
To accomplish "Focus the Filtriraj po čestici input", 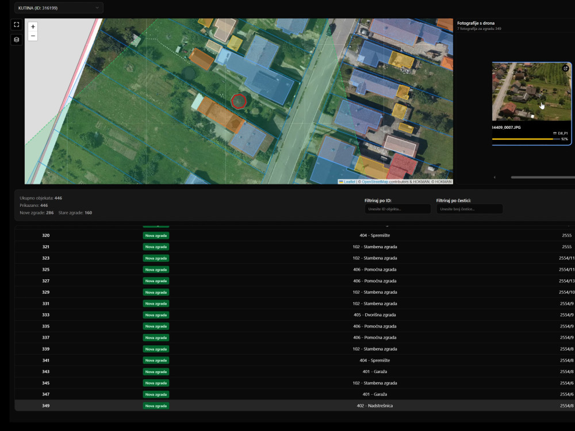I will tap(469, 209).
